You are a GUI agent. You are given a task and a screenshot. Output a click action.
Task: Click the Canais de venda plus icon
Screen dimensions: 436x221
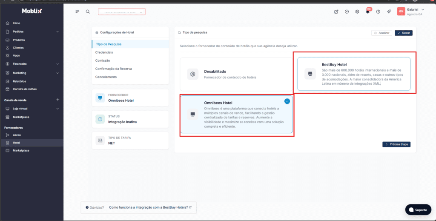click(x=58, y=100)
